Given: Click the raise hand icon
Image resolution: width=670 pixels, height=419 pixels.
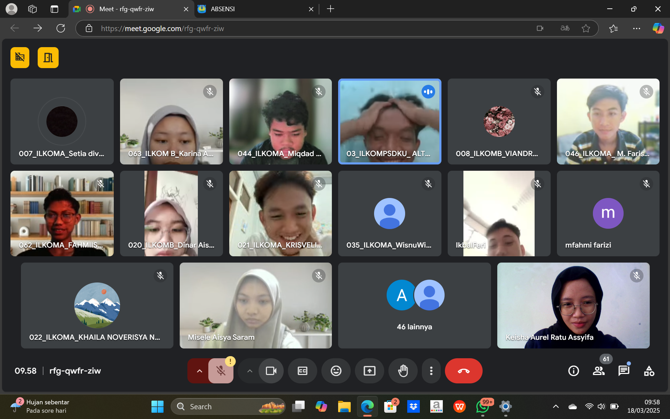Looking at the screenshot, I should click(x=403, y=371).
